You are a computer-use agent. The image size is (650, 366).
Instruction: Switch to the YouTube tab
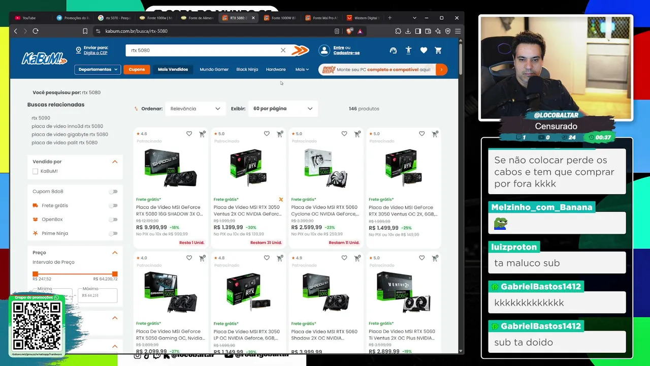30,18
